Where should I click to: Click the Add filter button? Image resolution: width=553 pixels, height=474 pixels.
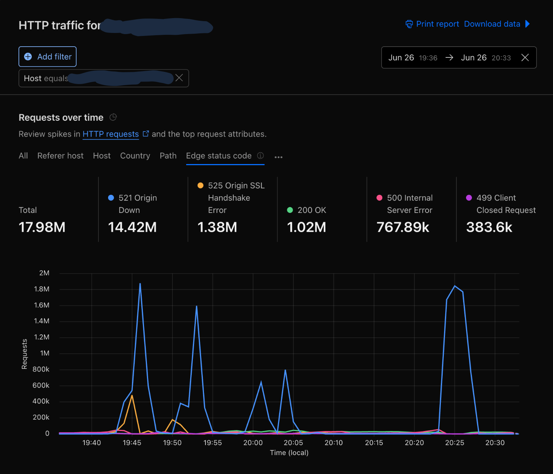47,56
